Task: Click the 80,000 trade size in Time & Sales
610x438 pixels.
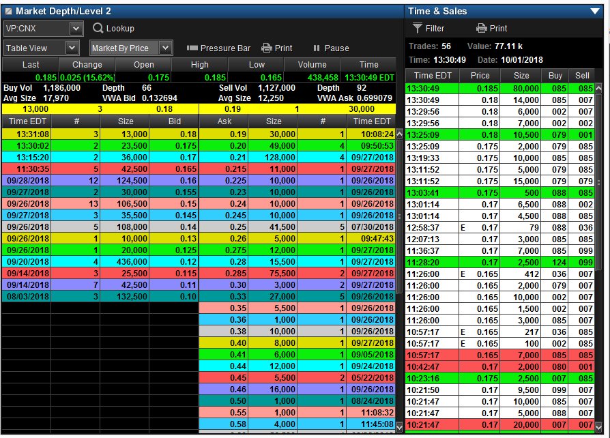Action: pyautogui.click(x=521, y=89)
